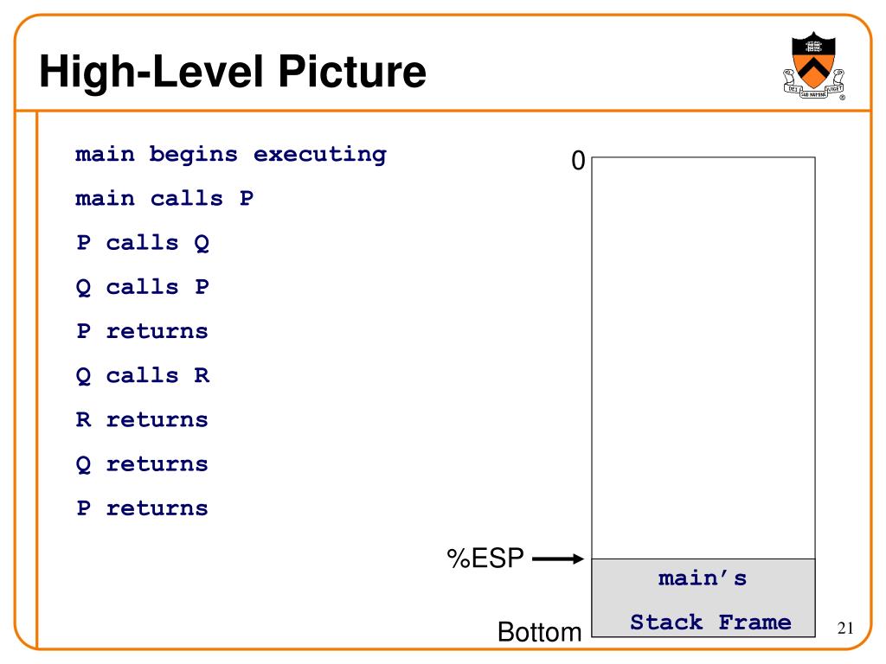Click the 0 label at stack top
The height and width of the screenshot is (664, 886).
coord(578,161)
